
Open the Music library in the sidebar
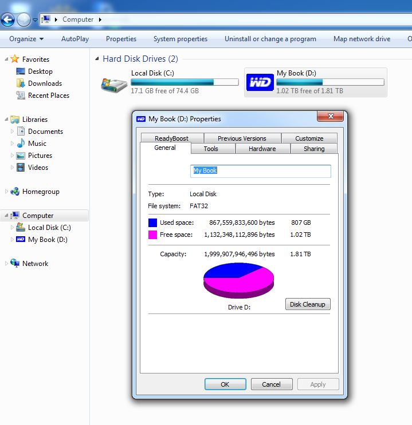(37, 144)
